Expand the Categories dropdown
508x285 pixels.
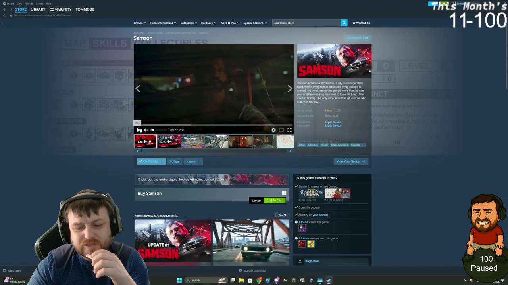point(189,23)
